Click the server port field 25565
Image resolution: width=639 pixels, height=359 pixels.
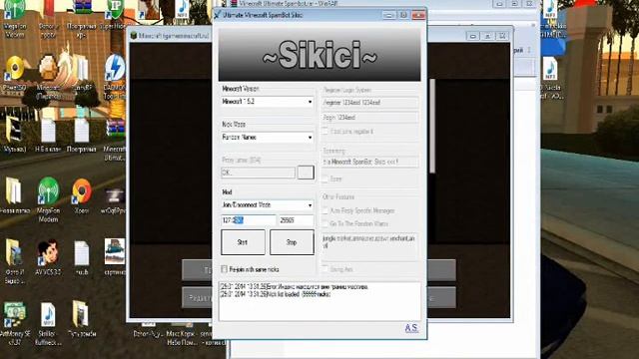[297, 220]
